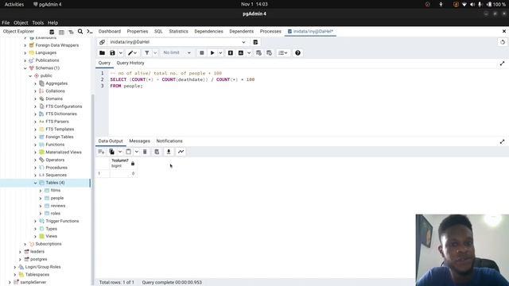This screenshot has height=286, width=509.
Task: Switch to the Properties tab
Action: click(138, 32)
